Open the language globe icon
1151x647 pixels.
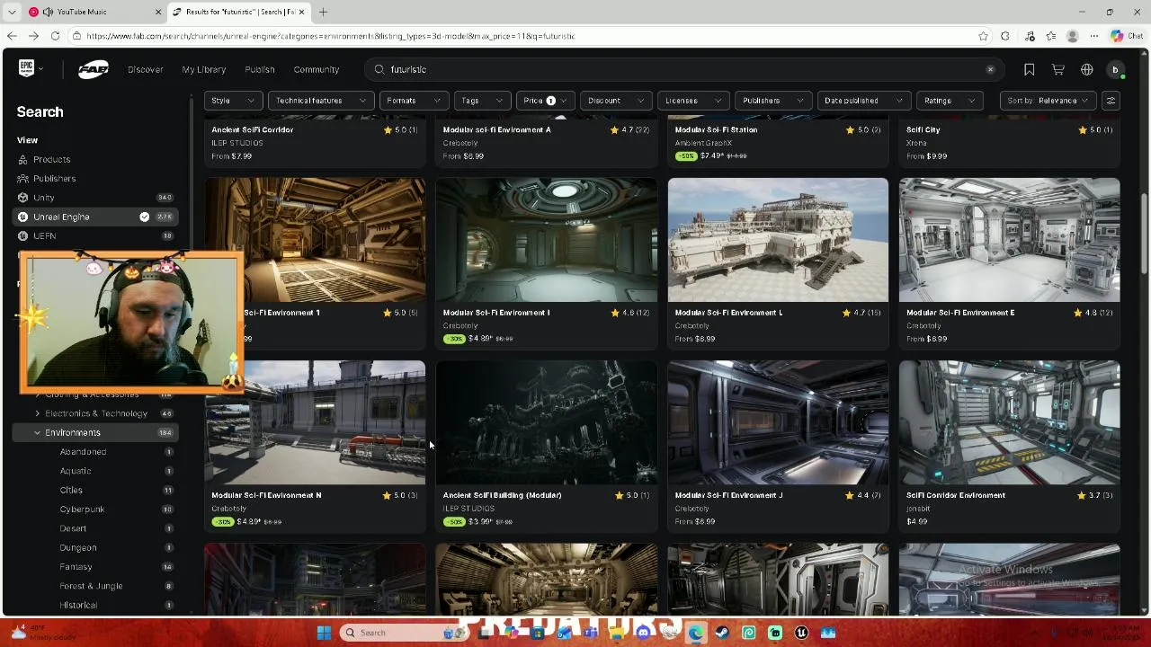1087,69
